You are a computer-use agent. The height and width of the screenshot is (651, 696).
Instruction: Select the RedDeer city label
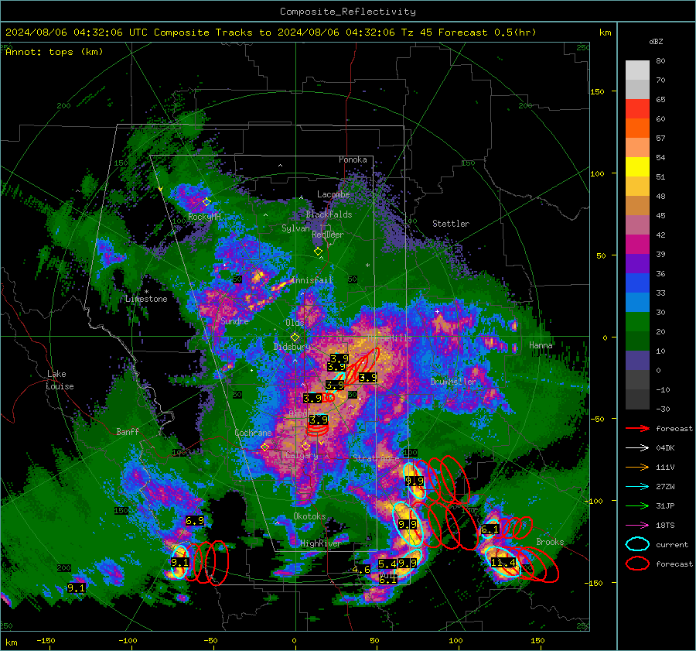328,235
